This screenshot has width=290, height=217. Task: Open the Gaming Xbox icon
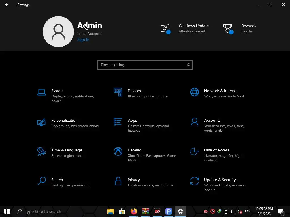pyautogui.click(x=118, y=151)
